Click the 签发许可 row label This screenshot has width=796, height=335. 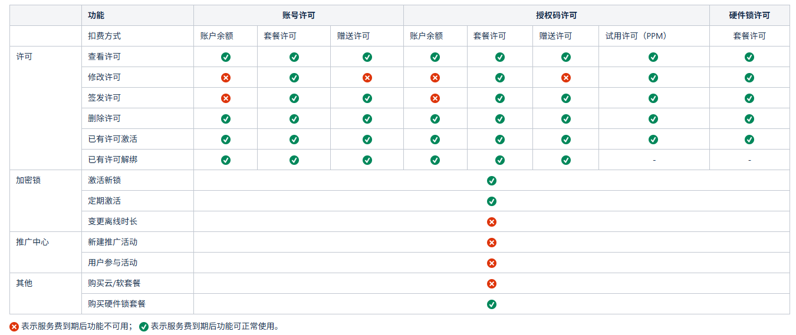point(104,98)
